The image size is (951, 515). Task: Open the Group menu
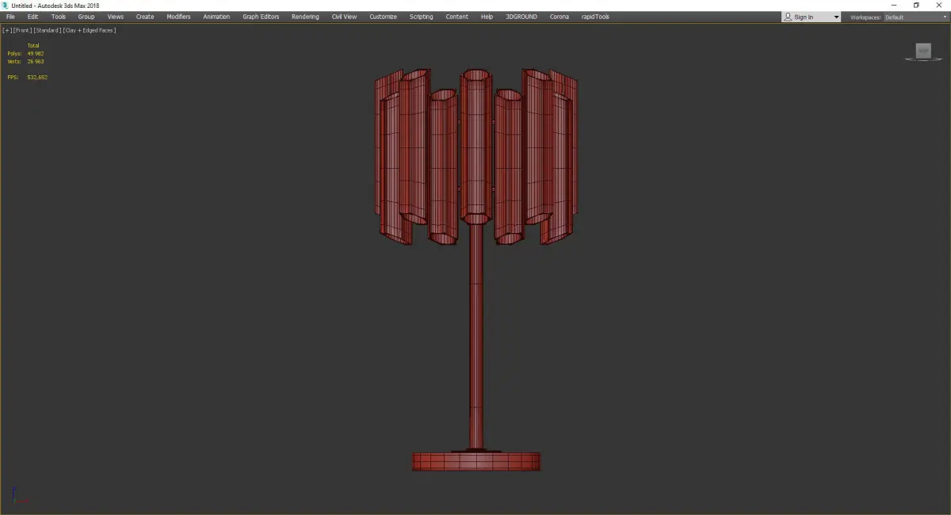click(x=86, y=17)
